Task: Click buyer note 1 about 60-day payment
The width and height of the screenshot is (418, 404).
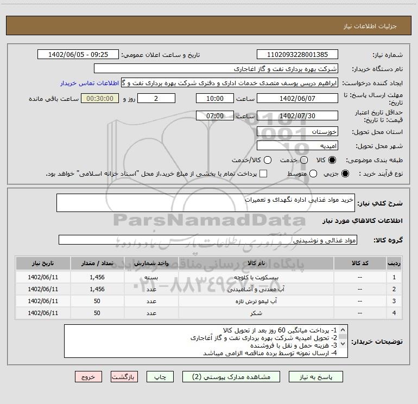Action: point(280,330)
